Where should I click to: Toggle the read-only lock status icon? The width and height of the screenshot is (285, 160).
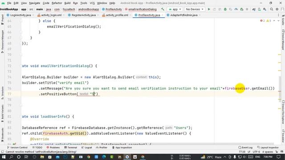tap(277, 152)
